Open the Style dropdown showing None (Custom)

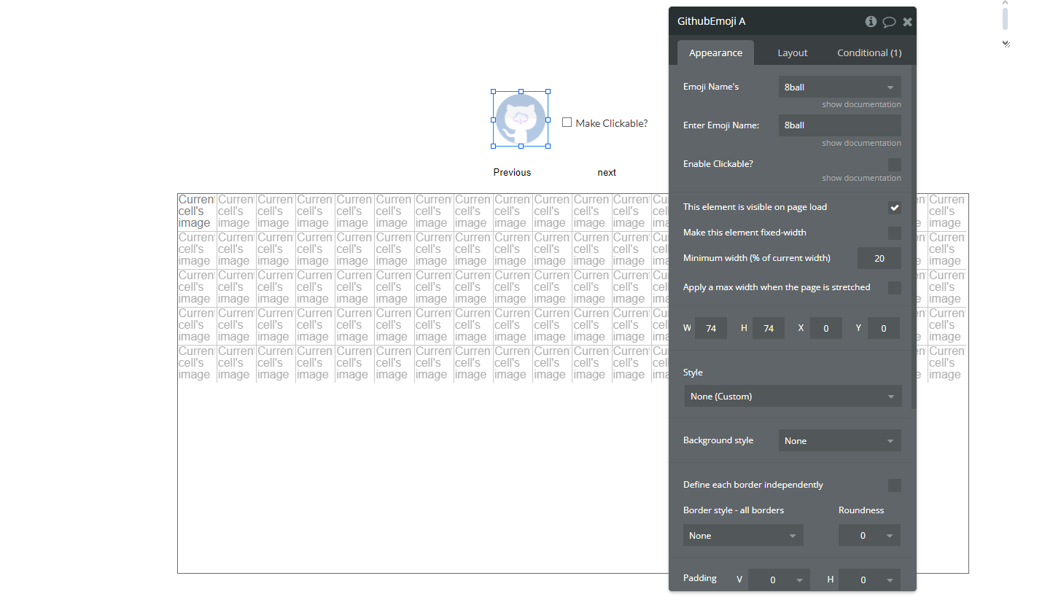coord(793,396)
